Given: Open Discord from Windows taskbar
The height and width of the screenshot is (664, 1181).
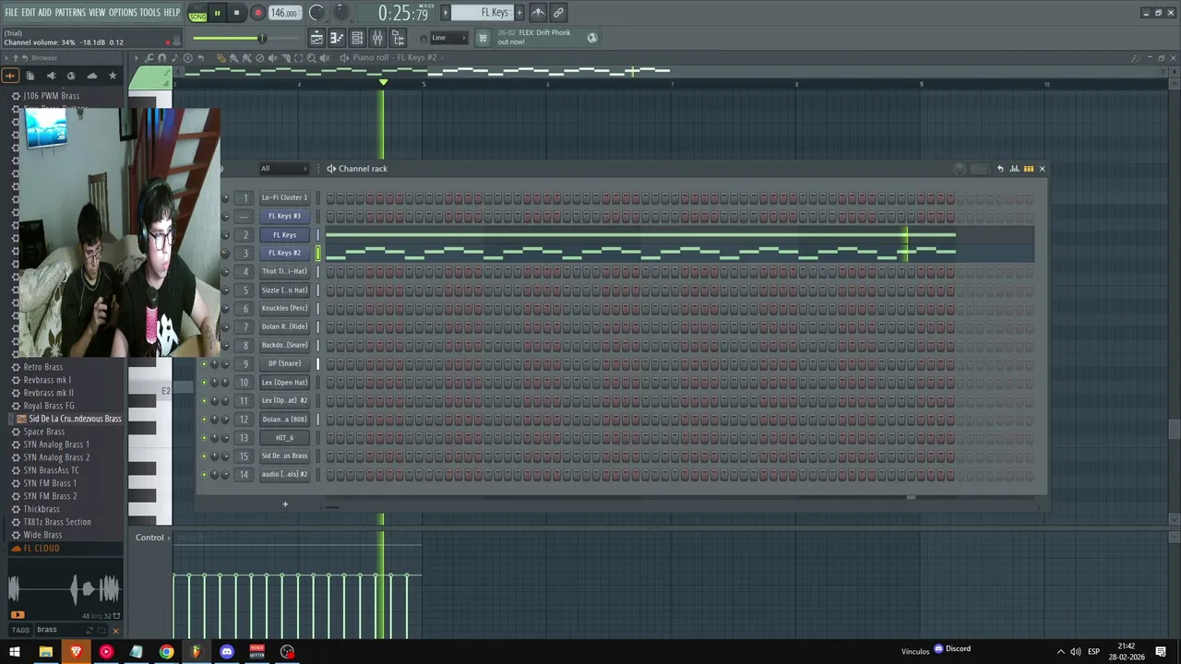Looking at the screenshot, I should (227, 652).
